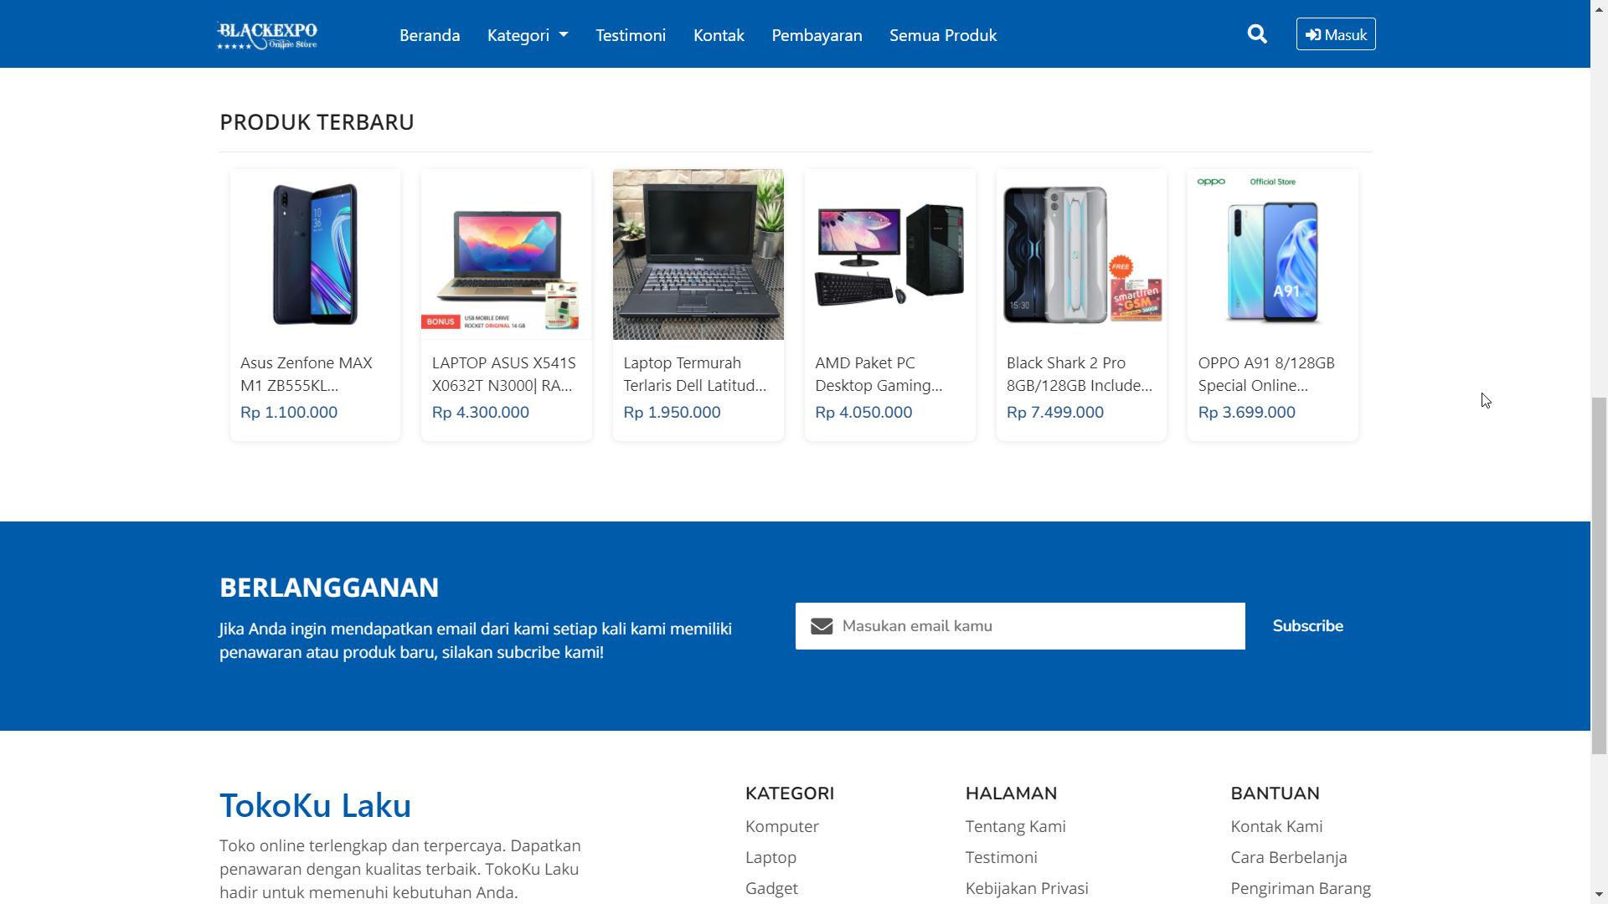1608x904 pixels.
Task: Click the envelope icon in email field
Action: [821, 626]
